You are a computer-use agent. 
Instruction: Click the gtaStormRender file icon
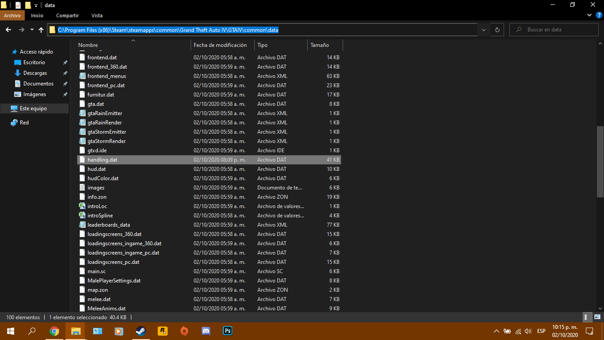click(x=82, y=141)
